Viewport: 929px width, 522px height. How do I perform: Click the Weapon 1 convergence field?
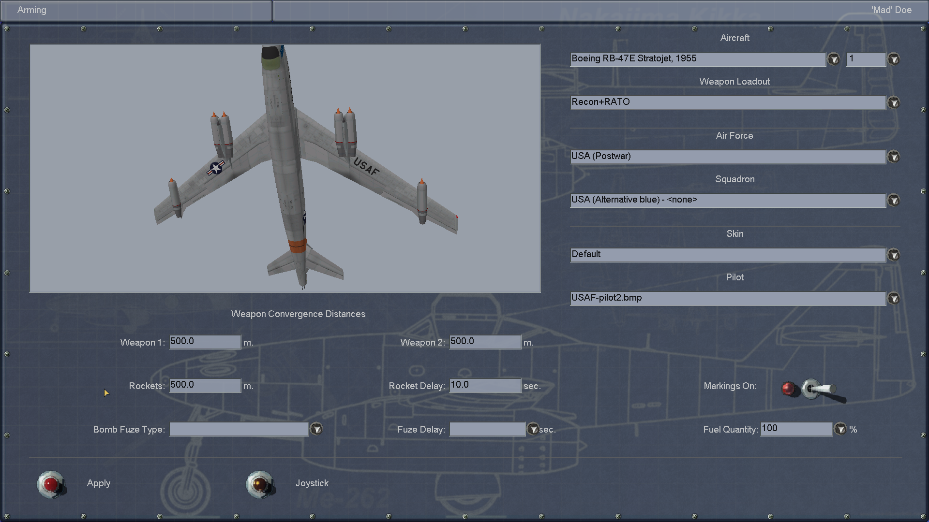pos(205,342)
